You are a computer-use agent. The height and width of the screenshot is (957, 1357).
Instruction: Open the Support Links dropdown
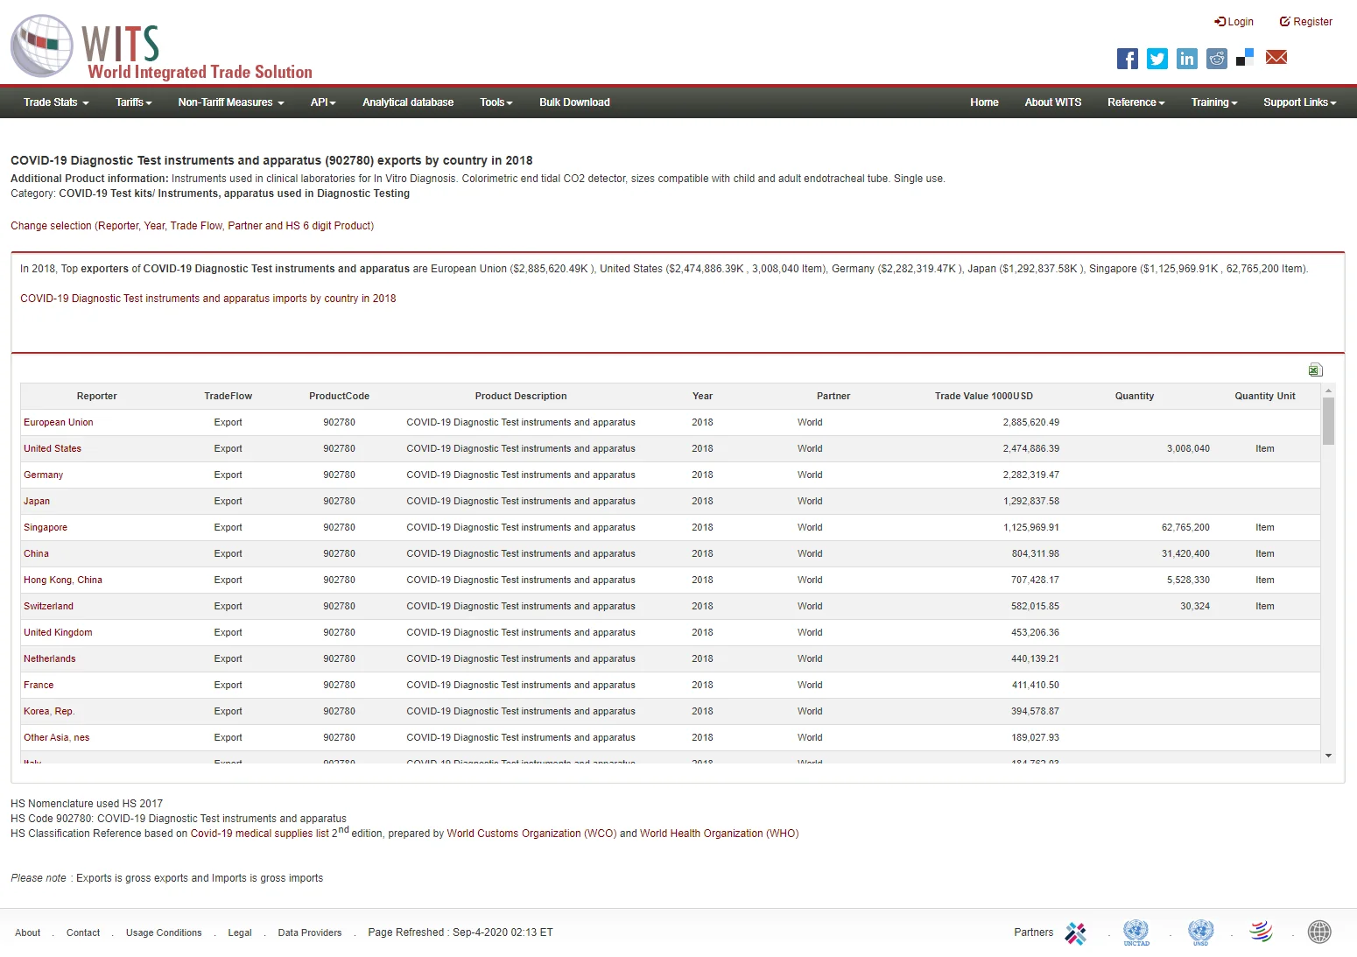1299,102
